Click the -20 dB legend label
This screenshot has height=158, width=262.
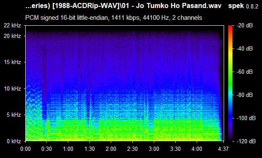245,26
